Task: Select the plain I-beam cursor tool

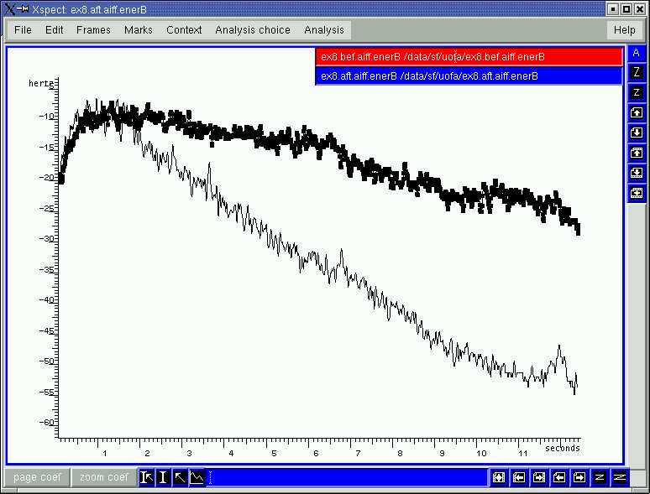Action: pos(163,478)
